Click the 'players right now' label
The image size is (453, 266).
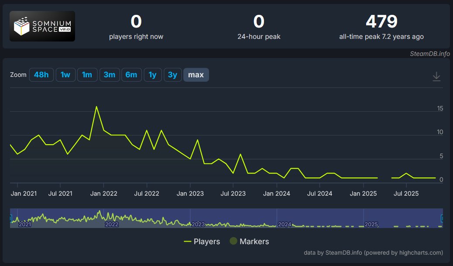[136, 37]
